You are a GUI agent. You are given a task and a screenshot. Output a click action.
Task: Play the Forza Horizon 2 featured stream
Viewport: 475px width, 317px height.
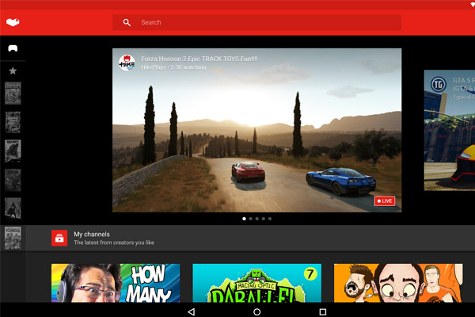point(256,130)
